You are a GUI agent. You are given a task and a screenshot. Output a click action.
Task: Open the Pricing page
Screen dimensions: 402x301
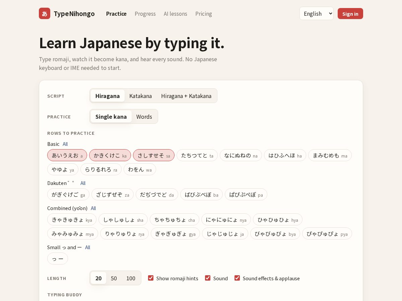click(204, 14)
